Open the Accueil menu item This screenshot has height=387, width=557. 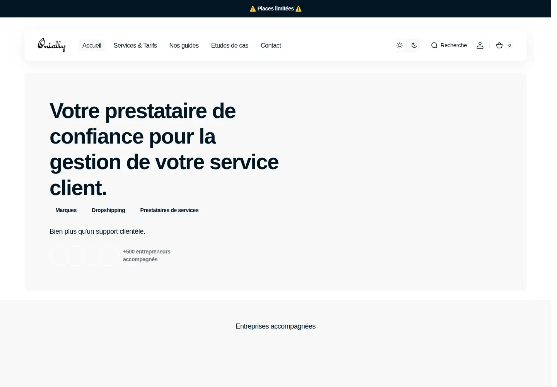click(92, 45)
